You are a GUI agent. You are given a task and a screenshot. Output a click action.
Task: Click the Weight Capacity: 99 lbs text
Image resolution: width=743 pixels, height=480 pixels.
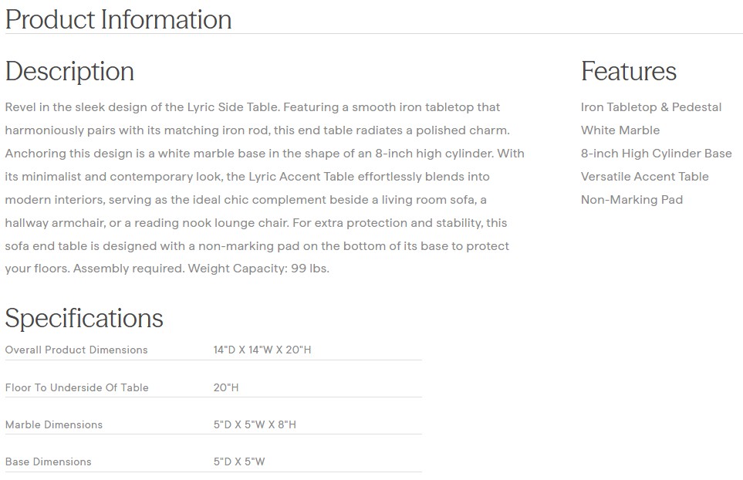click(258, 269)
